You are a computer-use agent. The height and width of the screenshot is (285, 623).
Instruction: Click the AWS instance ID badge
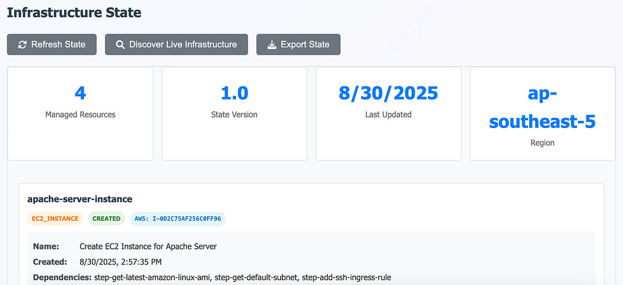[x=177, y=219]
